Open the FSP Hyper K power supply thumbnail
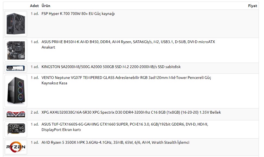264x157 pixels. [x=16, y=24]
